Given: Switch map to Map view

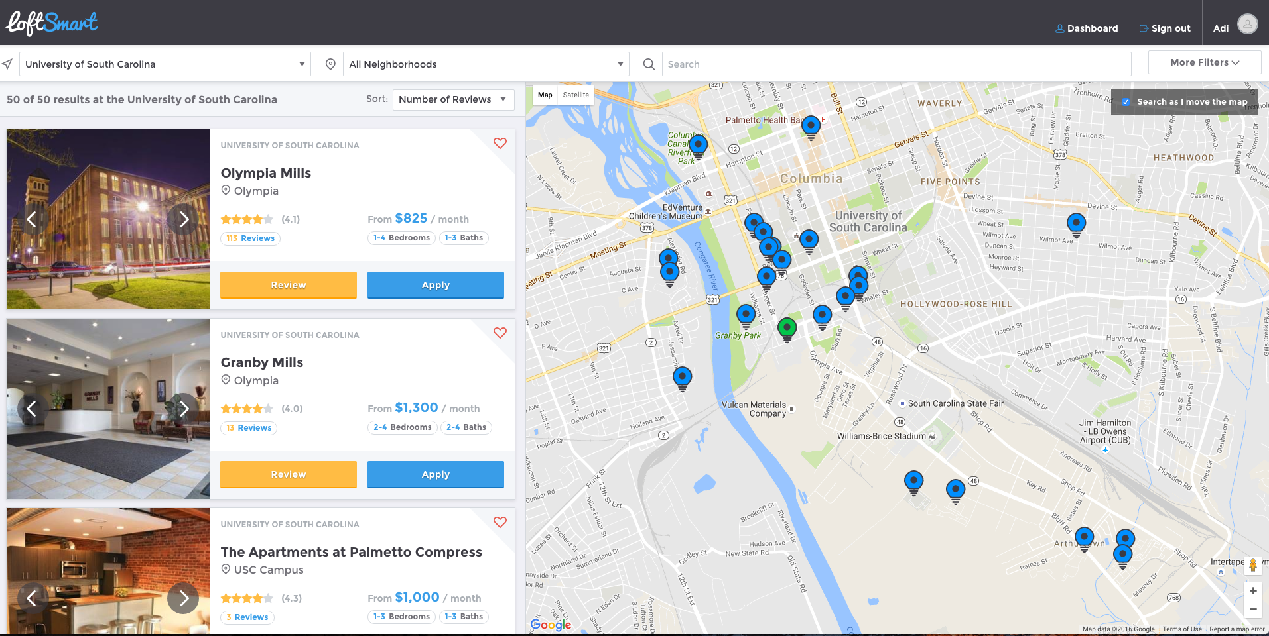Looking at the screenshot, I should click(545, 95).
